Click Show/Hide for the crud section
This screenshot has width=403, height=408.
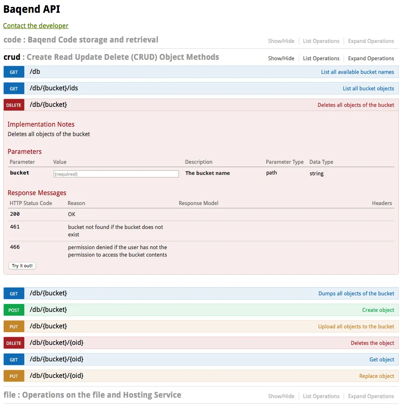coord(281,59)
